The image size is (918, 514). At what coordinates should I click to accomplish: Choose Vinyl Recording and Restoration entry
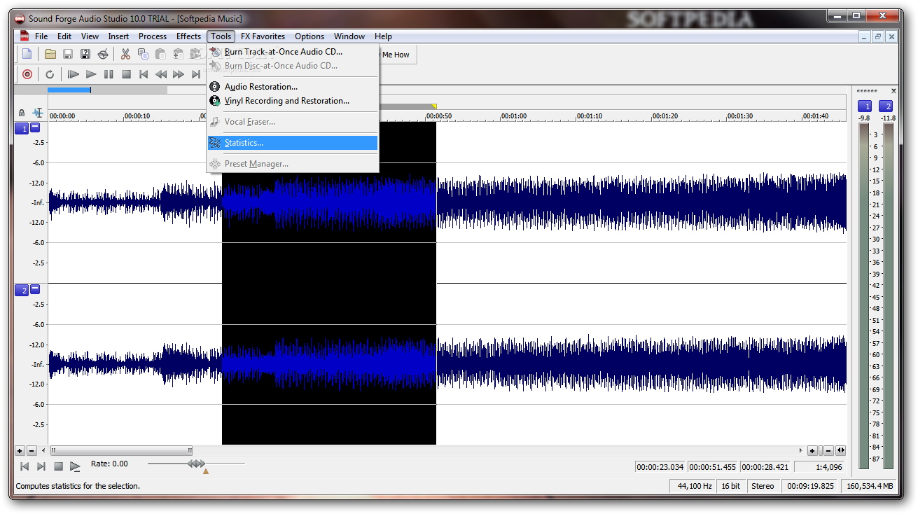click(x=293, y=101)
